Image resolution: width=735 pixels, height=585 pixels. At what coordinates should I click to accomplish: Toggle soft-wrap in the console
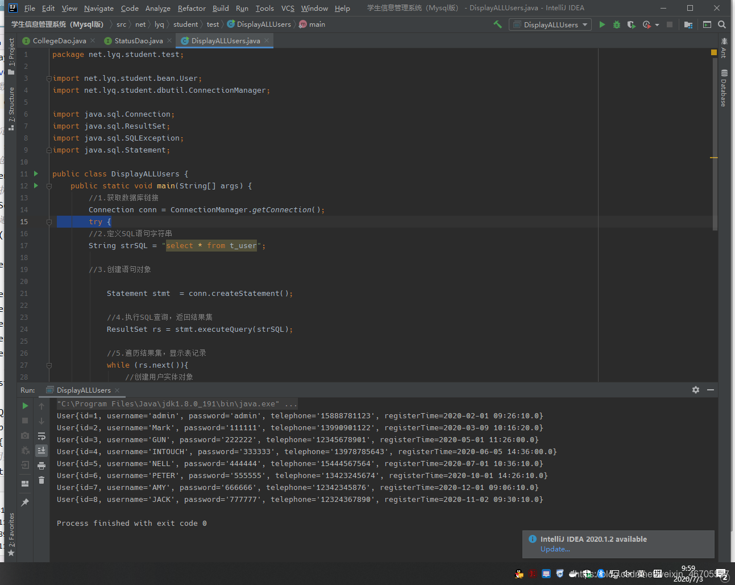(41, 436)
